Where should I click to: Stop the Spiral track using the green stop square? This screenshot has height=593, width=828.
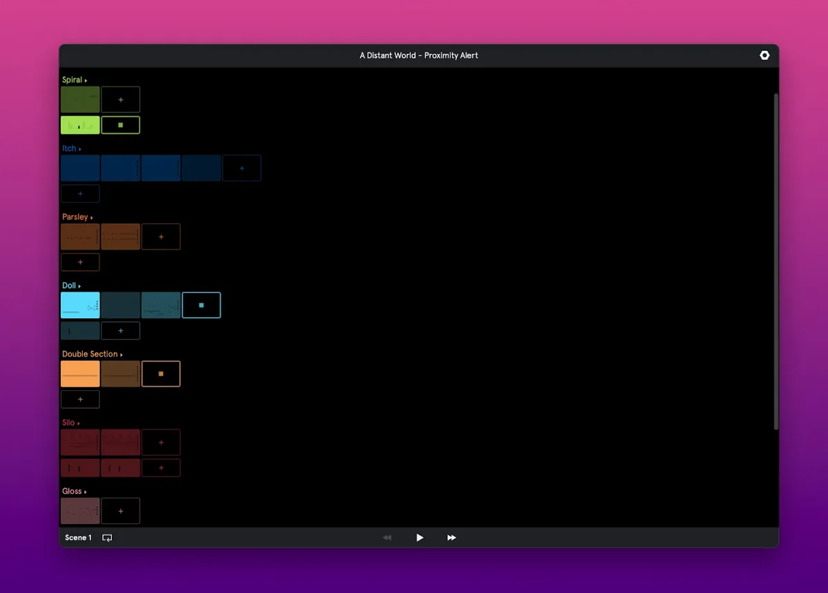121,125
